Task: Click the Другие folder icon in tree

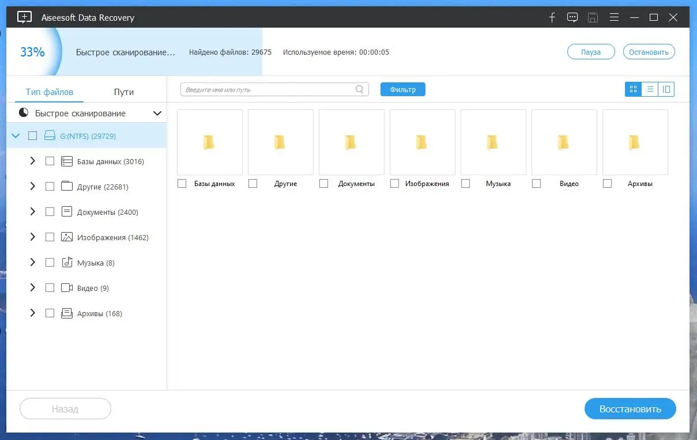Action: click(66, 187)
